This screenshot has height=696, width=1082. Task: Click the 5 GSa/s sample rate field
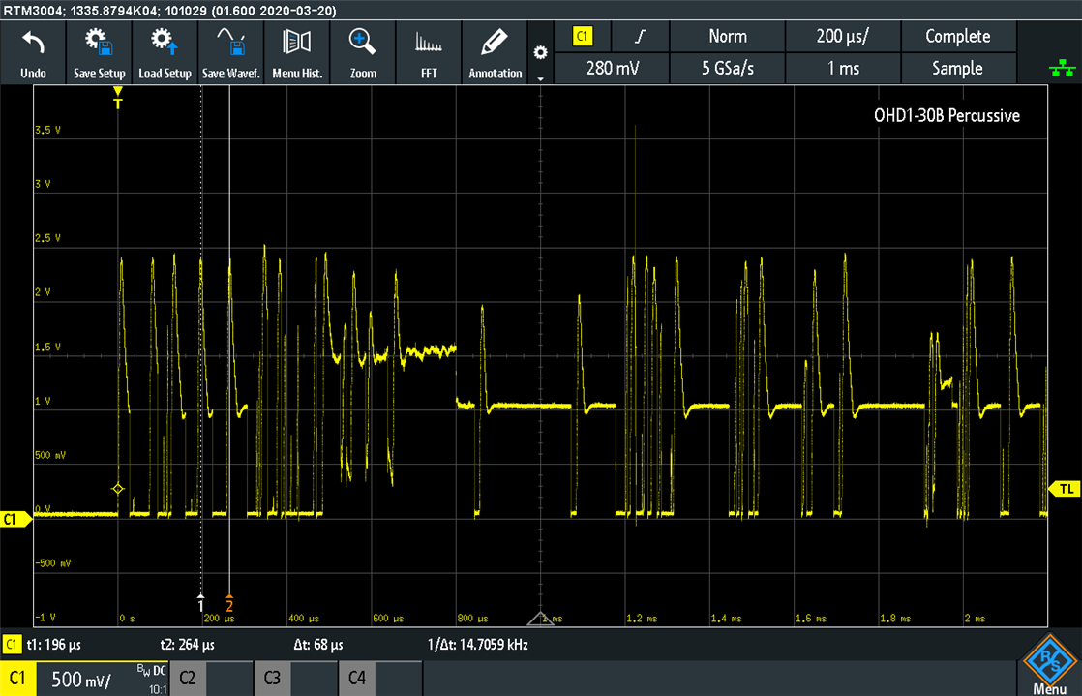point(728,69)
